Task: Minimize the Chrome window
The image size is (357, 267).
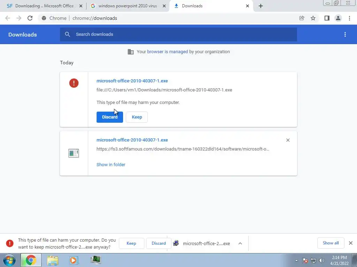Action: point(328,3)
